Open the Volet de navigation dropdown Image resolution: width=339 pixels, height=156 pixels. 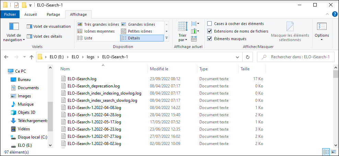click(14, 32)
